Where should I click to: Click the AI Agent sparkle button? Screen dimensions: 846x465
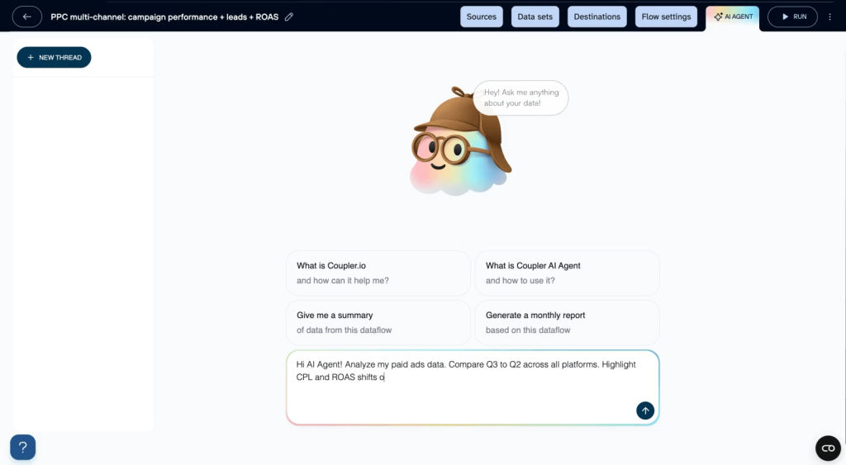pyautogui.click(x=732, y=17)
